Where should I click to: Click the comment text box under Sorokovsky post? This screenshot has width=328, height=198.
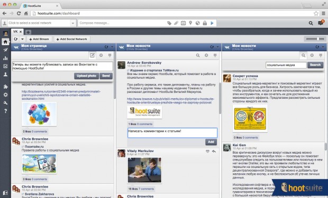(172, 133)
